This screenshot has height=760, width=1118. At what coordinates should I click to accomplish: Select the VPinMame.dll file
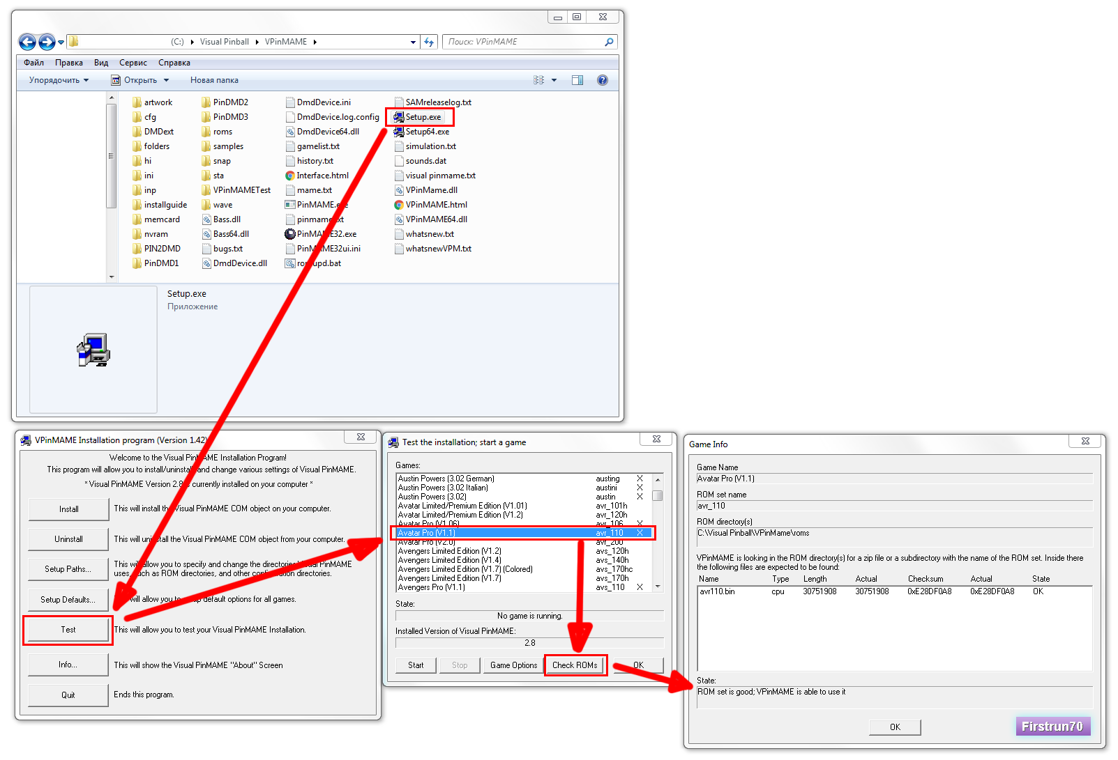425,190
